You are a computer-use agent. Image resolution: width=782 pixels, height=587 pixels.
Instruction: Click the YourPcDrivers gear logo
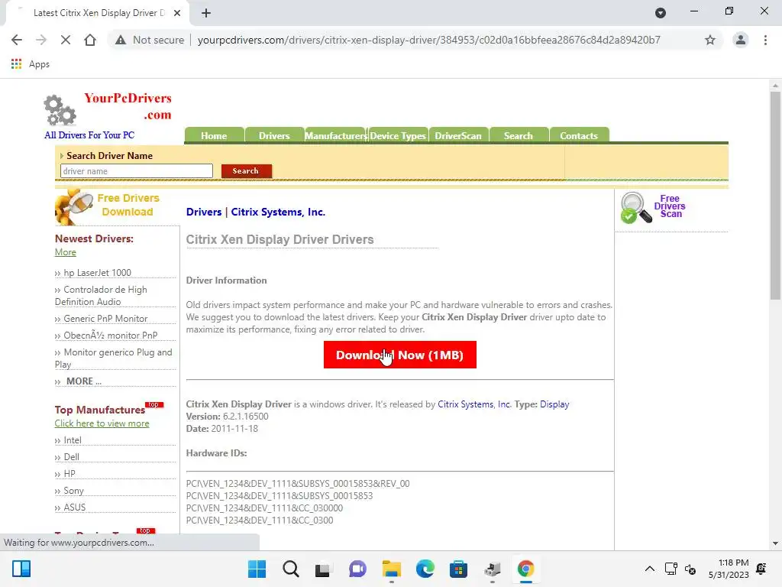pyautogui.click(x=60, y=110)
